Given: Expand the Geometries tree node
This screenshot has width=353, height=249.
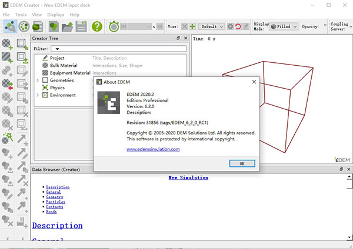Looking at the screenshot, I should click(x=38, y=80).
